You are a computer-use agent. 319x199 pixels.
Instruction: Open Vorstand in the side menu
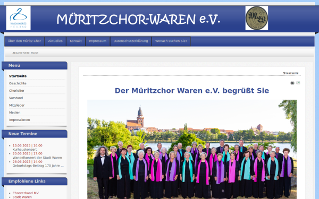tap(16, 98)
